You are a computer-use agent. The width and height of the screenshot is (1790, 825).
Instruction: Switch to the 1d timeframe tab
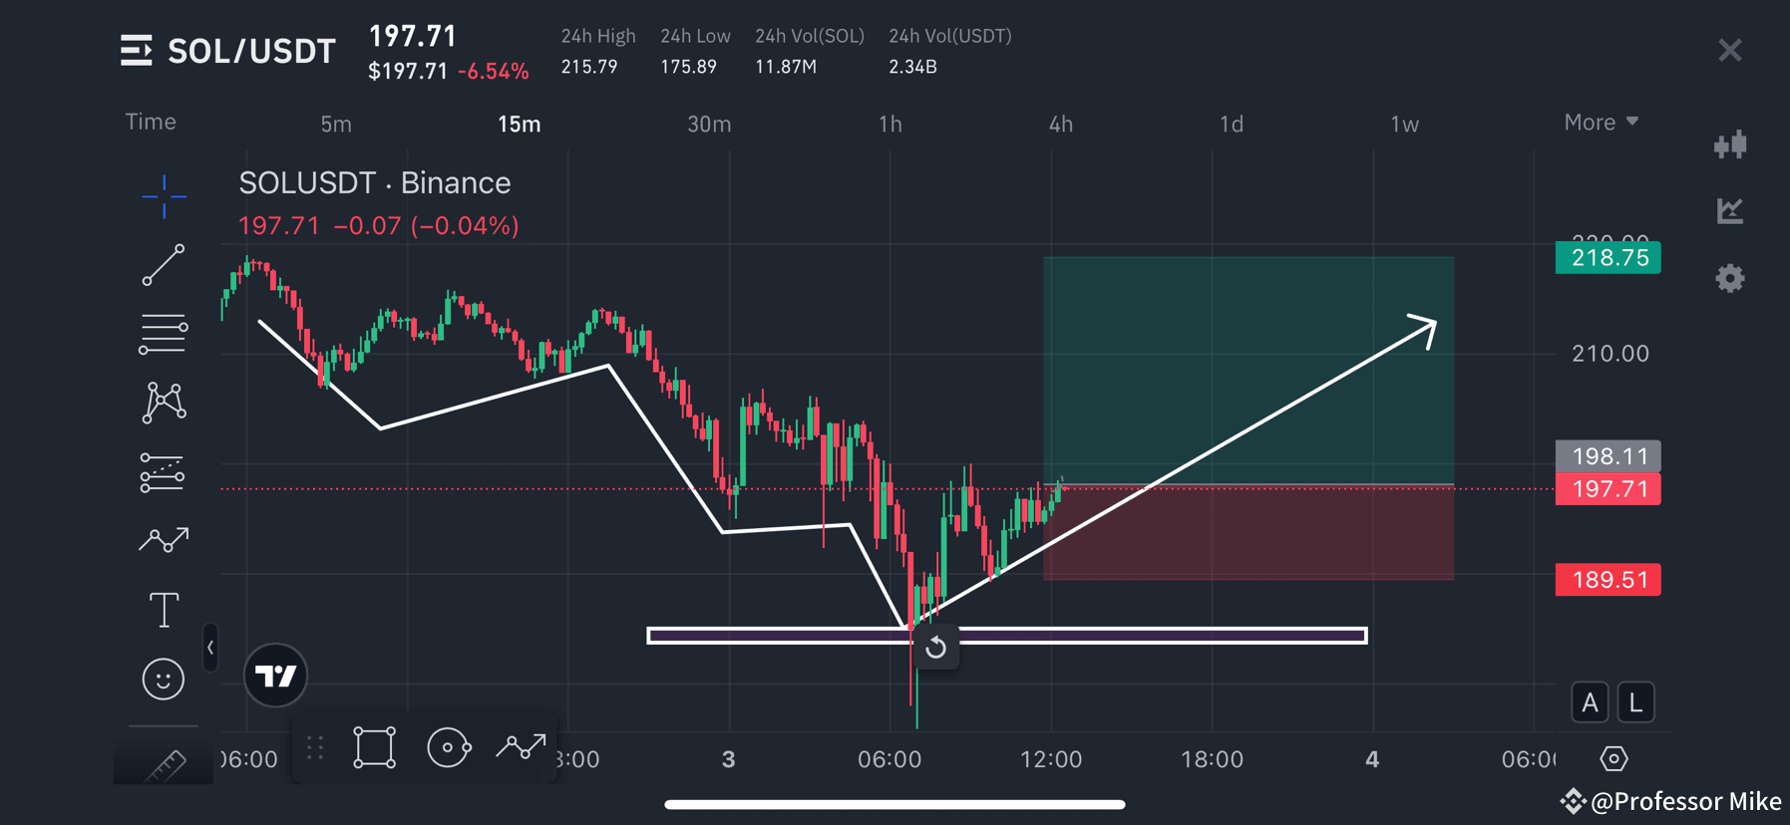[1231, 124]
